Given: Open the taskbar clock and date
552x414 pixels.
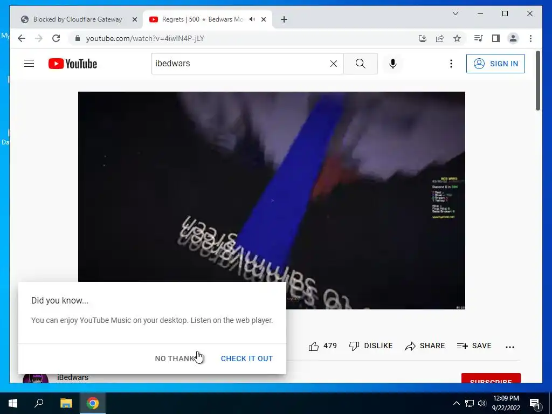Looking at the screenshot, I should (x=506, y=403).
